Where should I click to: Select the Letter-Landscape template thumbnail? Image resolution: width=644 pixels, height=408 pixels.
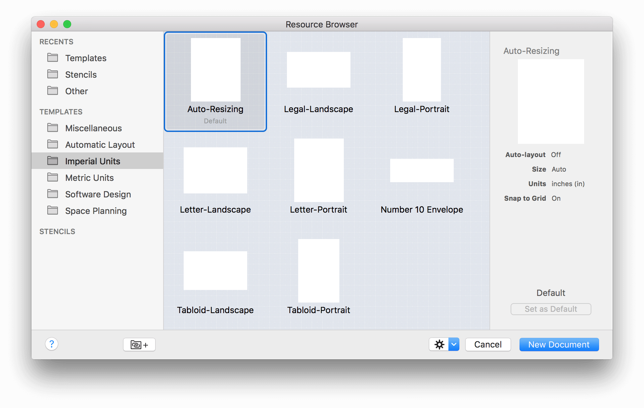(x=215, y=170)
